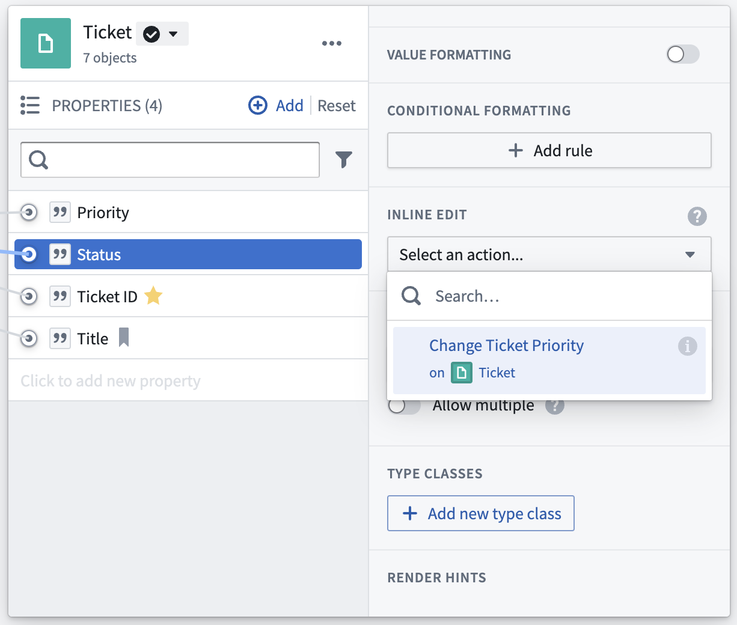Click the filter funnel icon

tap(344, 160)
